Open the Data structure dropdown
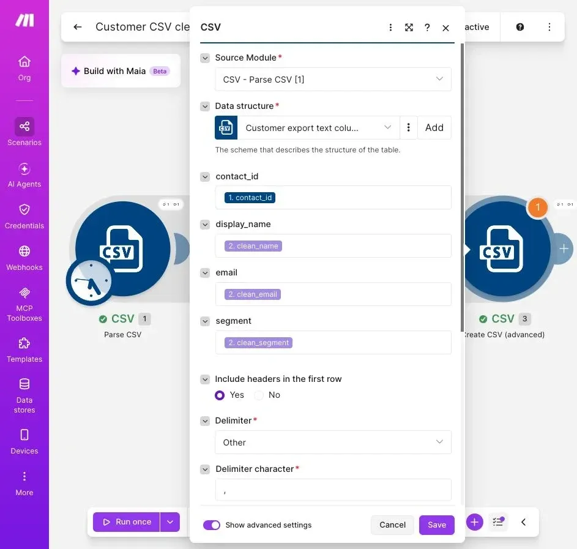Viewport: 577px width, 549px height. tap(318, 128)
